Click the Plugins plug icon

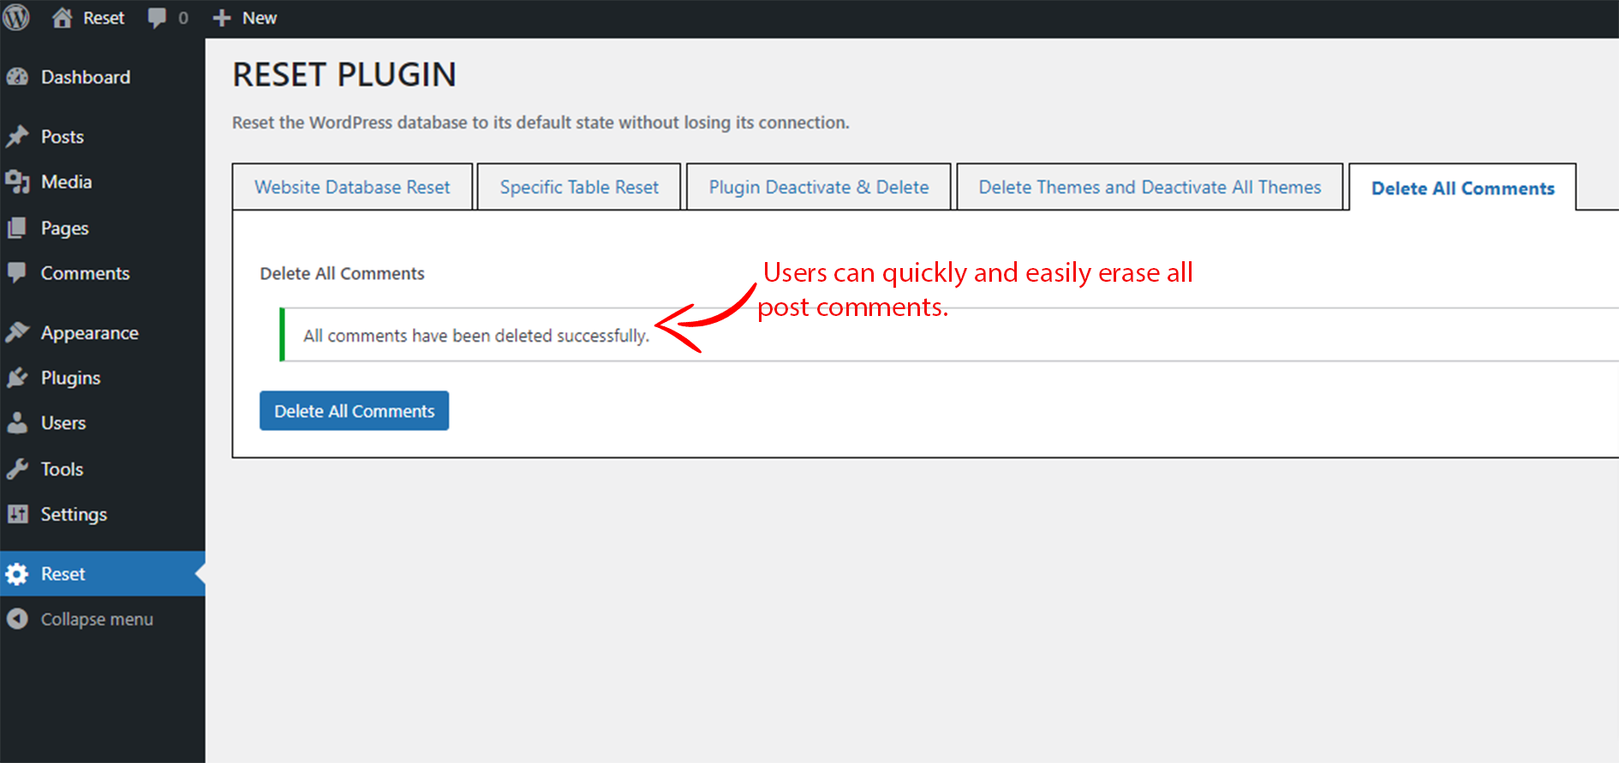pyautogui.click(x=17, y=378)
